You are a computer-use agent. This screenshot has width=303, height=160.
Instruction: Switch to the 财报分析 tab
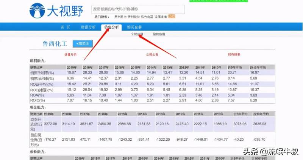(88, 27)
